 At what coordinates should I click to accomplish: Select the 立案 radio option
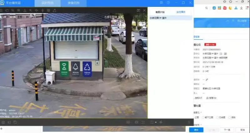195,117
